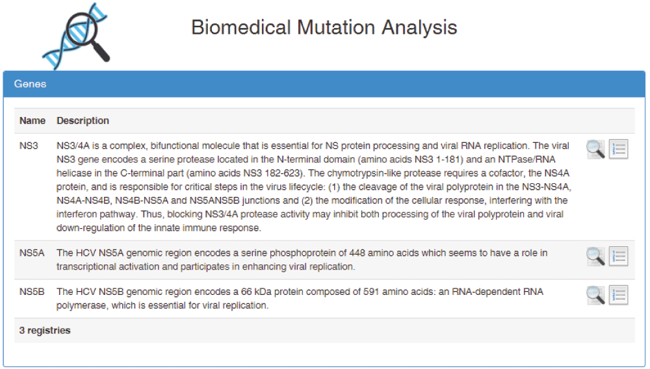Click the Description column header
Screen dimensions: 650x369
point(83,121)
